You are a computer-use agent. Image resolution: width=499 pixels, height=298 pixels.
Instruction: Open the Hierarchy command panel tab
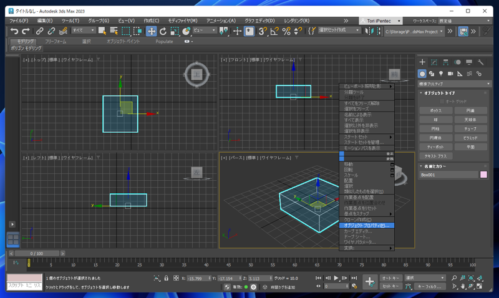(x=445, y=62)
